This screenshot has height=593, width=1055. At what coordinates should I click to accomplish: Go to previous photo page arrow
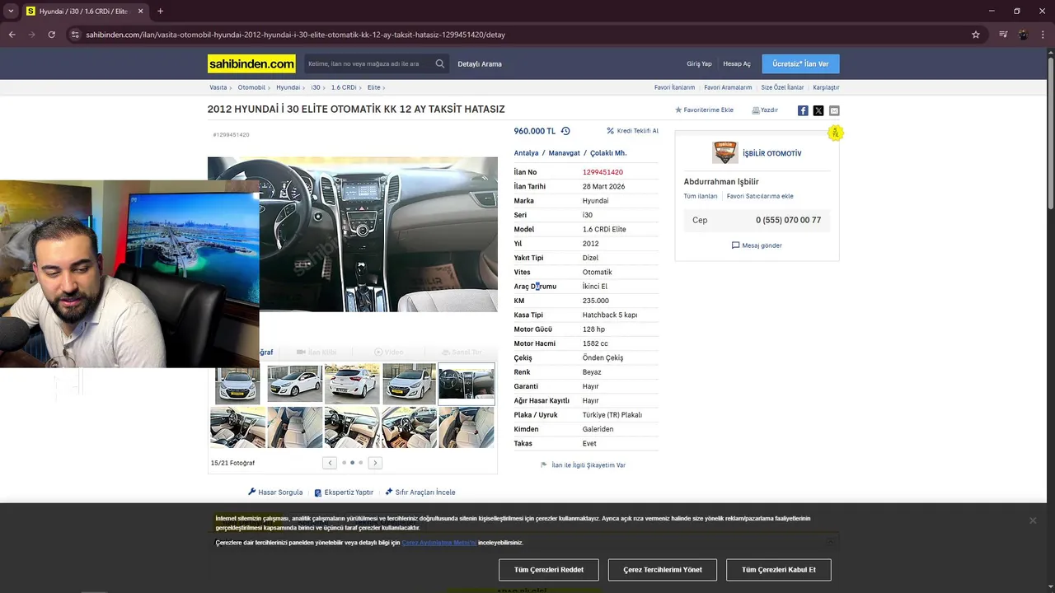pos(330,463)
